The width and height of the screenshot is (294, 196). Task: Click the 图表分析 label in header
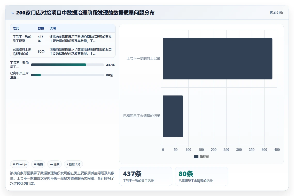tap(277, 13)
